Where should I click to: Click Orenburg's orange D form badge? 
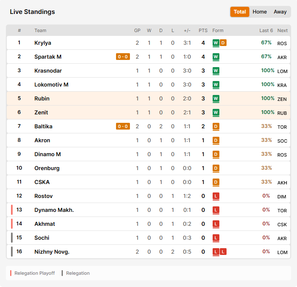(216, 168)
